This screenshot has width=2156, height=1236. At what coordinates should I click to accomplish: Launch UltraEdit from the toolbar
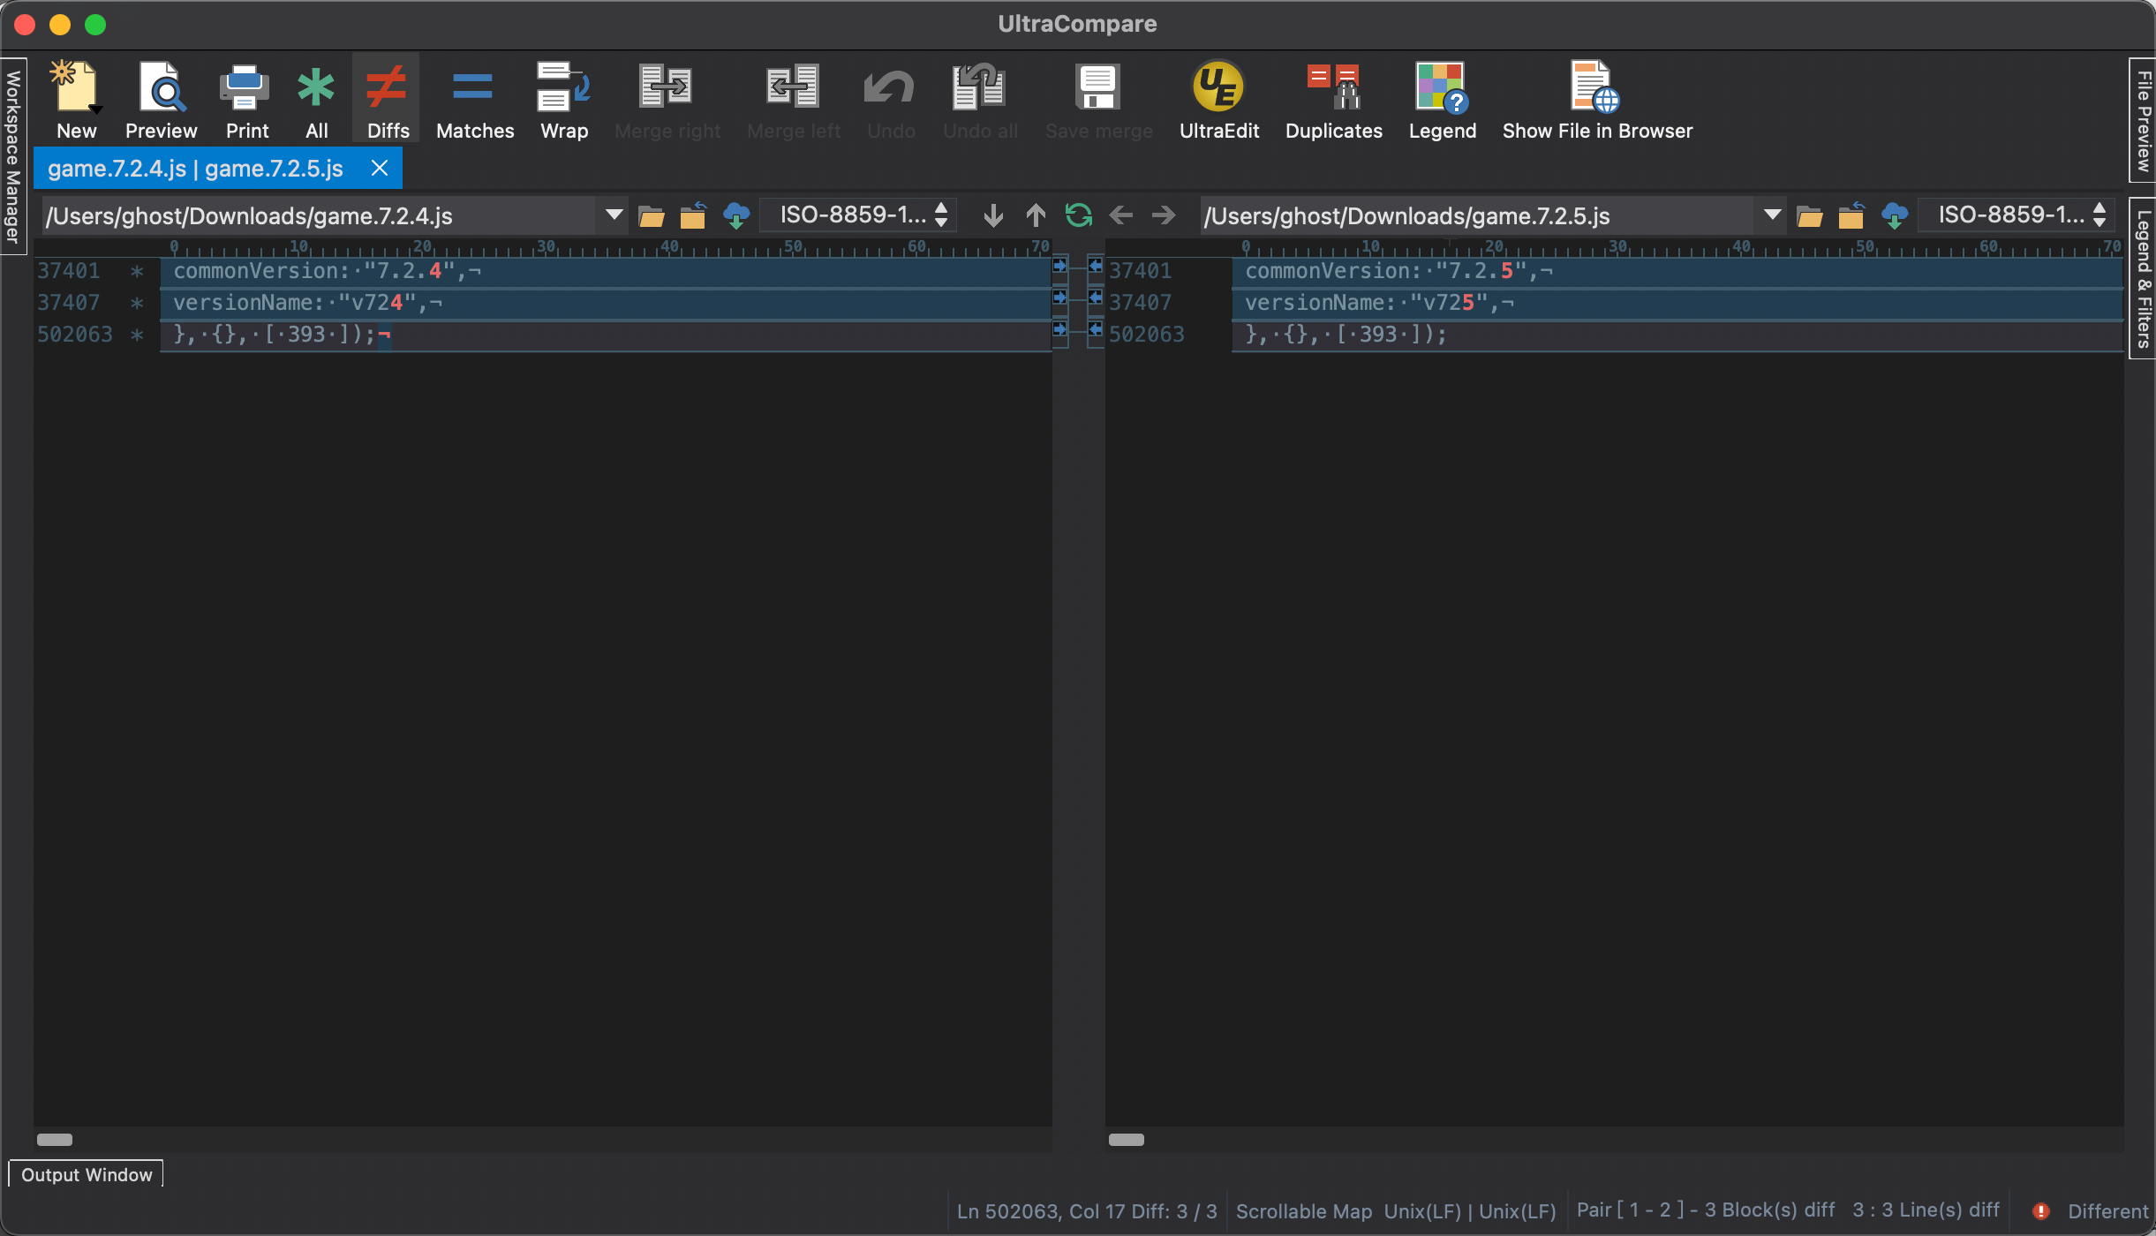point(1218,88)
